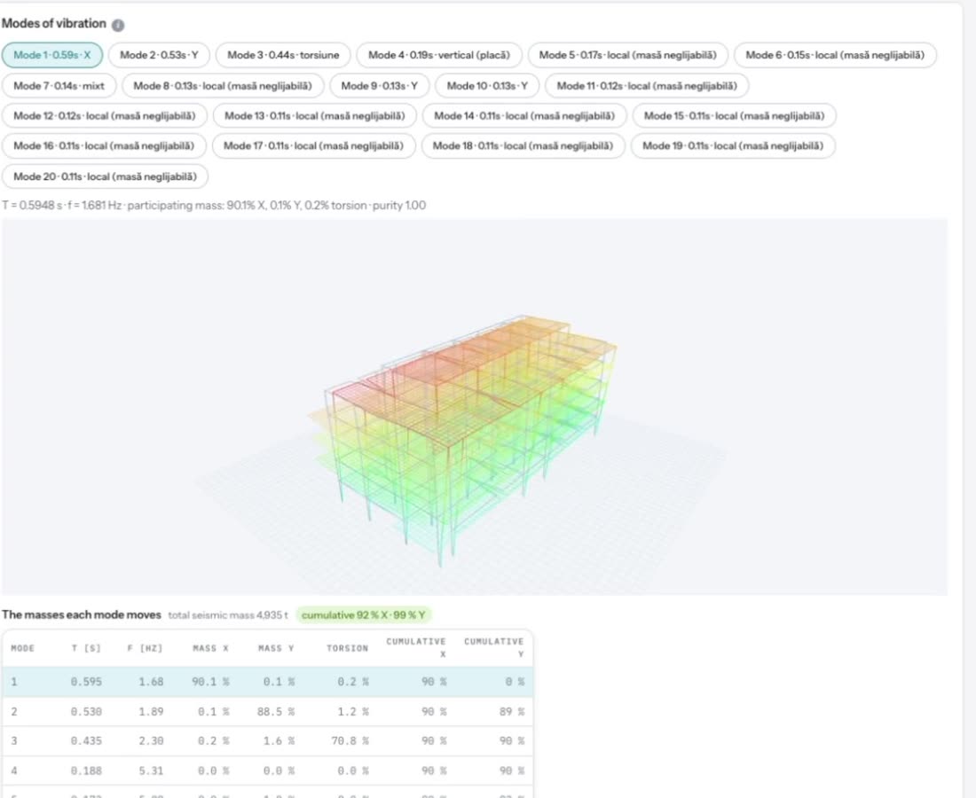
Task: Click the T [S] column header
Action: [x=86, y=648]
